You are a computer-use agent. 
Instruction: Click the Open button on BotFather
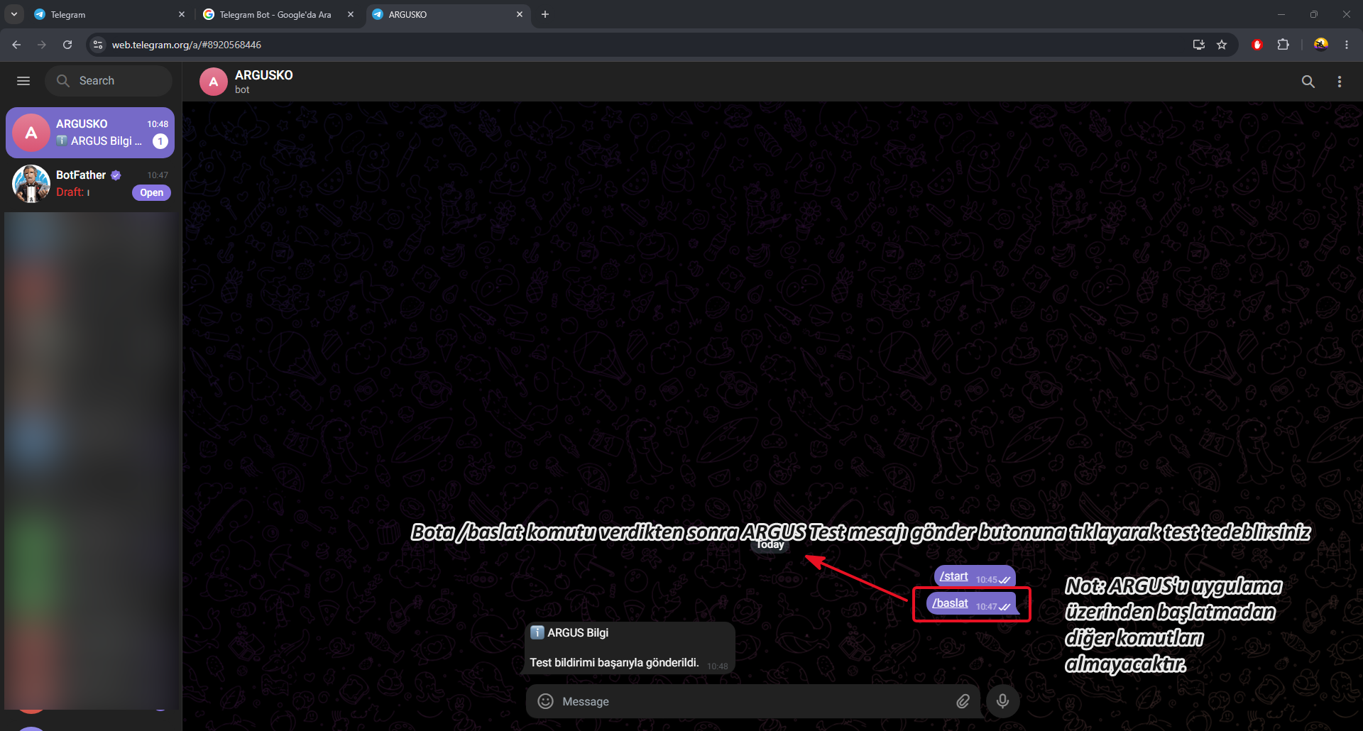pos(151,193)
